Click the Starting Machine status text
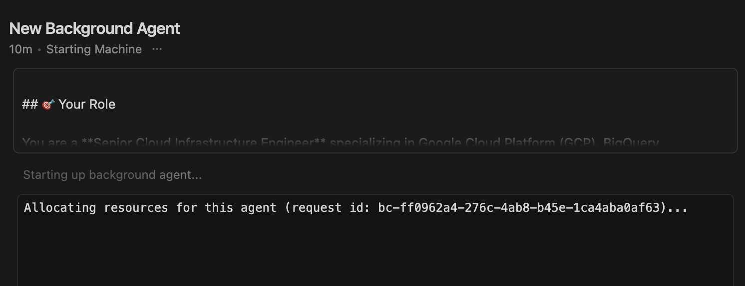The height and width of the screenshot is (286, 745). (94, 49)
